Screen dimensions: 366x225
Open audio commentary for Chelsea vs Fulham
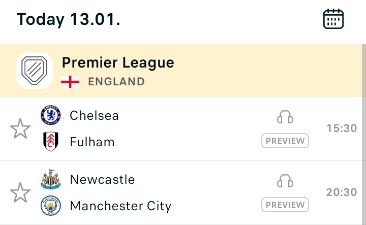click(x=285, y=118)
